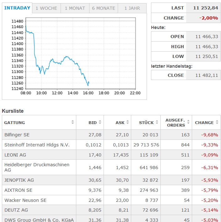This screenshot has width=221, height=222.
Task: Open Bilfinger SE stock details
Action: pos(17,135)
